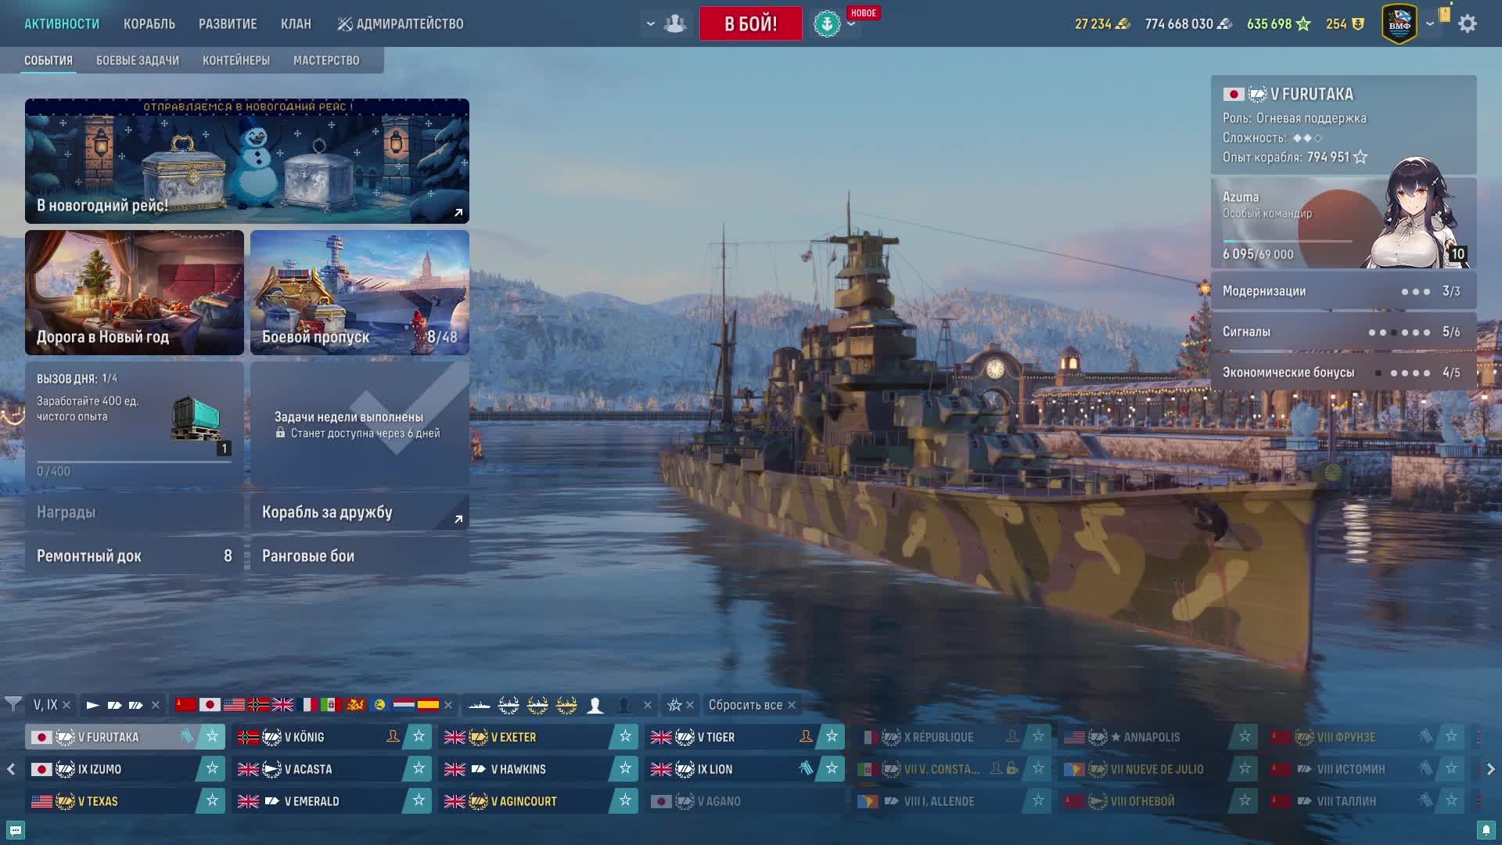Open the Корабль top menu

pyautogui.click(x=149, y=24)
